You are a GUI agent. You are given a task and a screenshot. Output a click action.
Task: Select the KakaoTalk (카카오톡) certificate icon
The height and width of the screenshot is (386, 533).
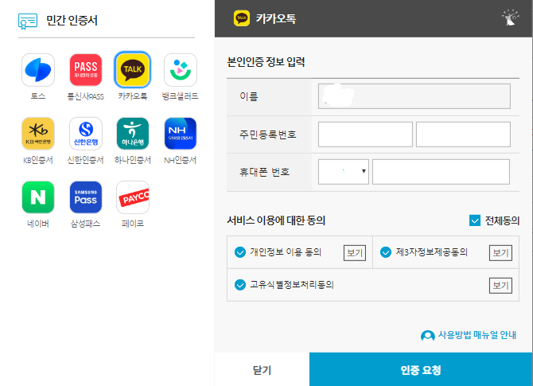[x=133, y=70]
